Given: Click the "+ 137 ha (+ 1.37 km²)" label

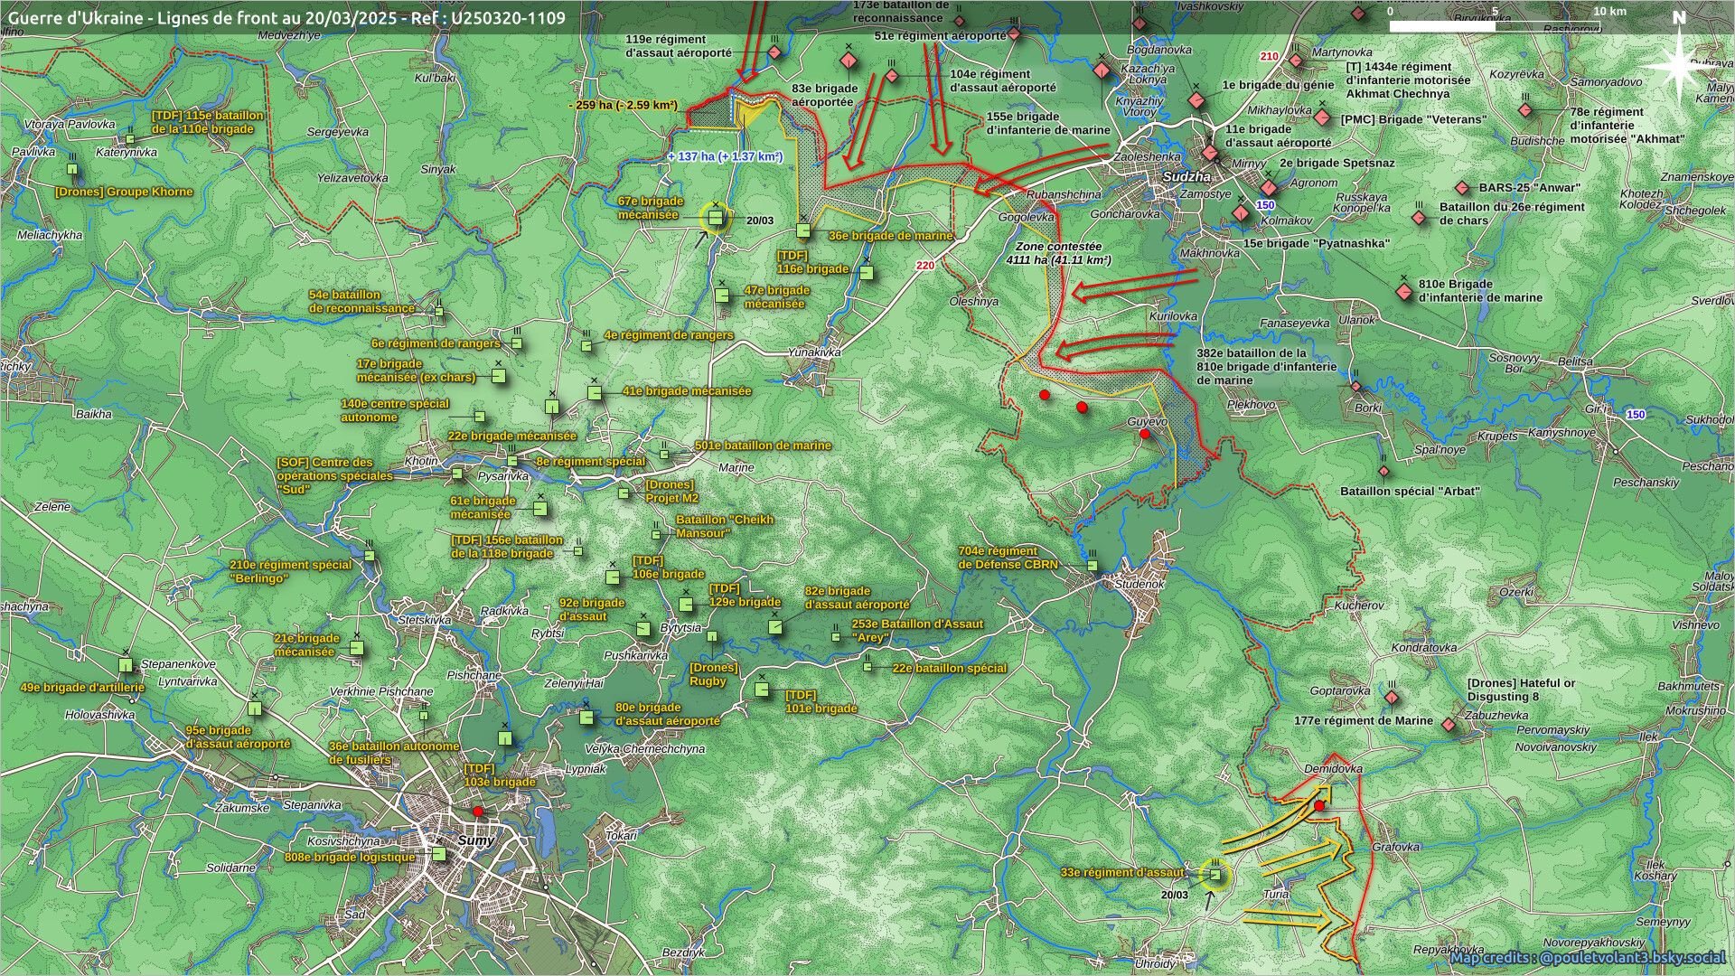Looking at the screenshot, I should (x=725, y=157).
